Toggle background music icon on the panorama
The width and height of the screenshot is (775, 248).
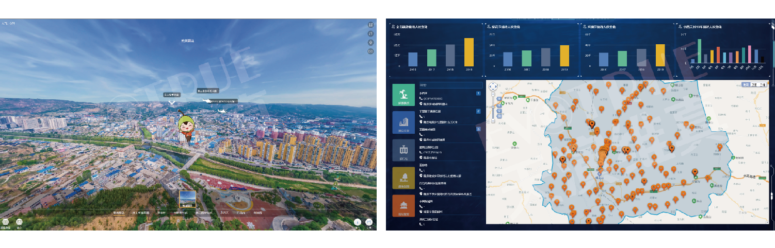370,33
